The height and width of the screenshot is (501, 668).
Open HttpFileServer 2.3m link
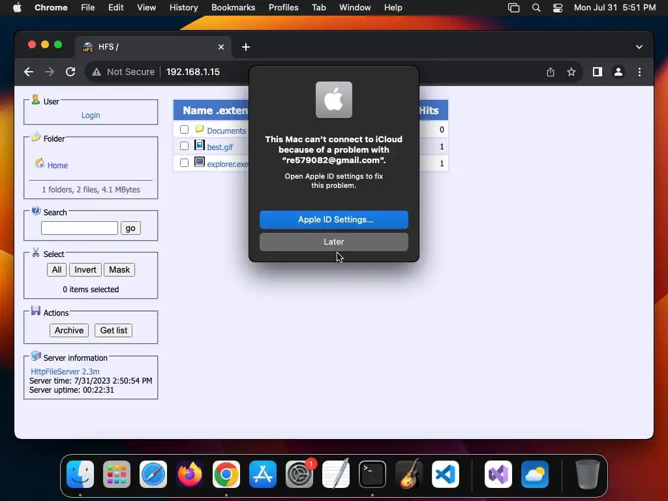pyautogui.click(x=65, y=371)
